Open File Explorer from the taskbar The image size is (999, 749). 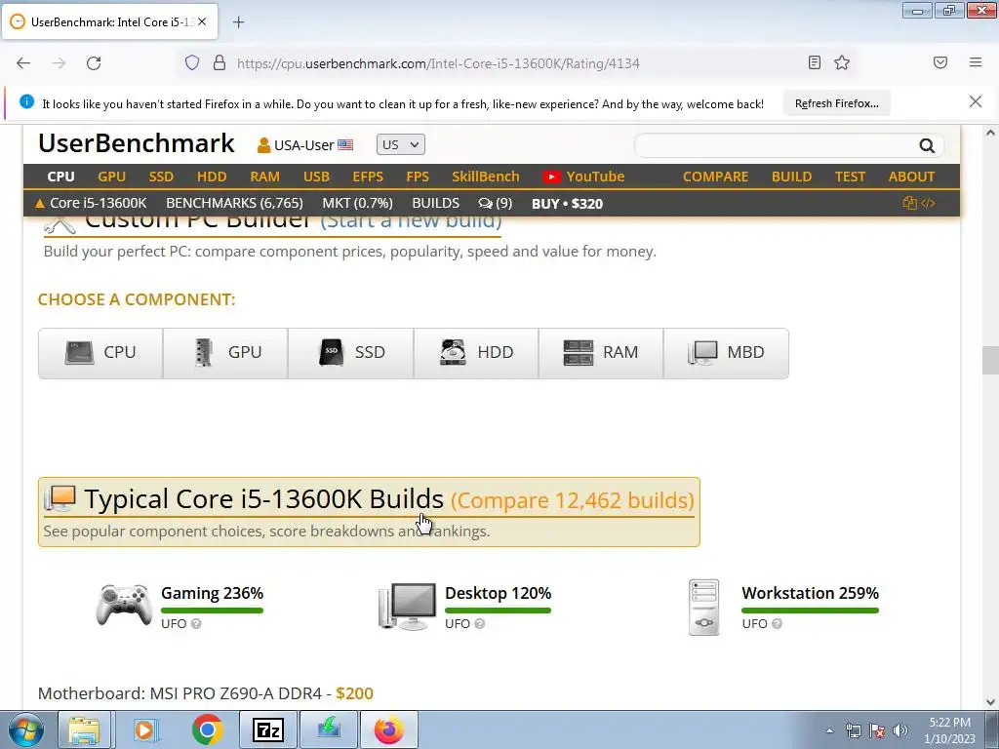click(84, 729)
